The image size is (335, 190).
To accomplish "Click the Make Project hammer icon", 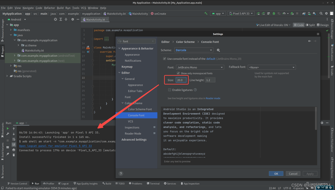I will coord(206,13).
